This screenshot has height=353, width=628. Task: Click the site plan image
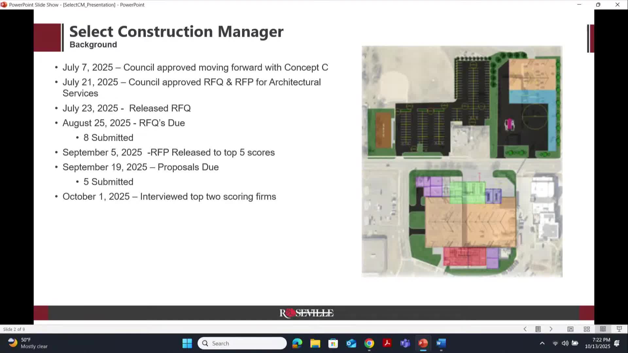point(462,161)
